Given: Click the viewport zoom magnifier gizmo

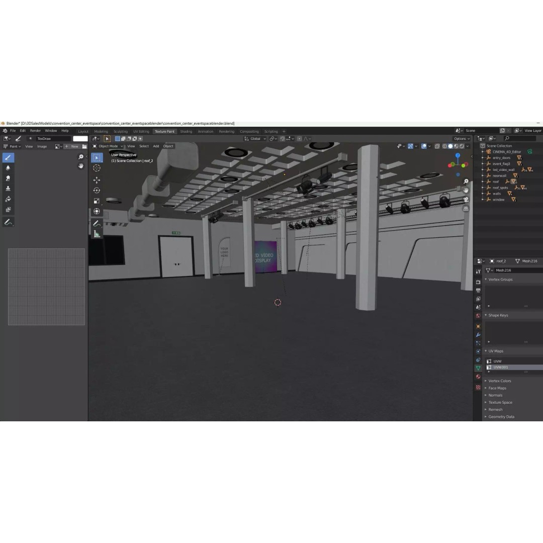Looking at the screenshot, I should pyautogui.click(x=466, y=182).
